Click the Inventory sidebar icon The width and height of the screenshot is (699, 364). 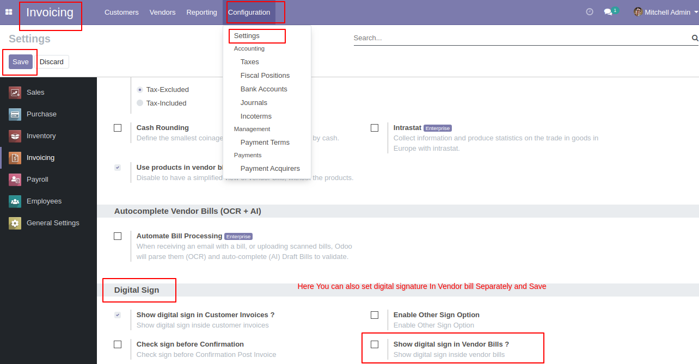click(15, 136)
